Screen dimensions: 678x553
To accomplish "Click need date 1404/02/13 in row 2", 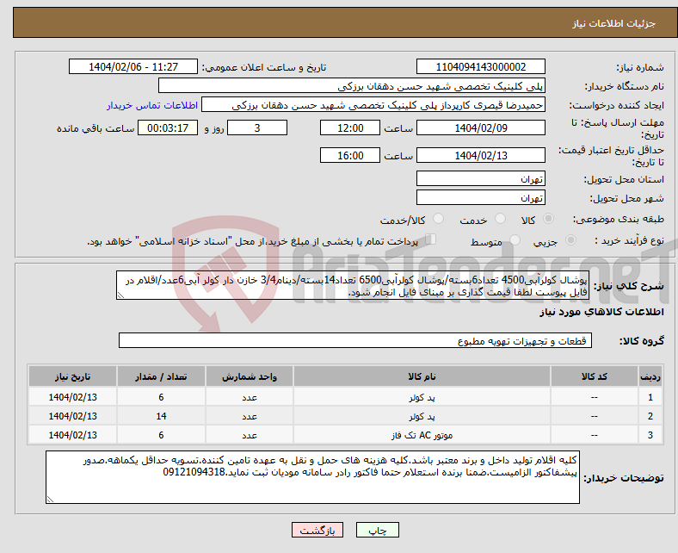I will [x=72, y=416].
